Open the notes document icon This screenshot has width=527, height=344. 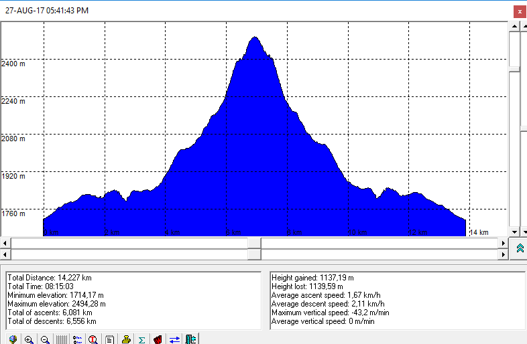pyautogui.click(x=109, y=339)
